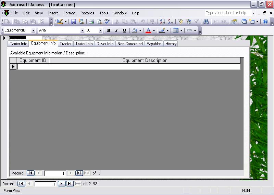274x195 pixels.
Task: Sort records descending Z to A
Action: (170, 22)
